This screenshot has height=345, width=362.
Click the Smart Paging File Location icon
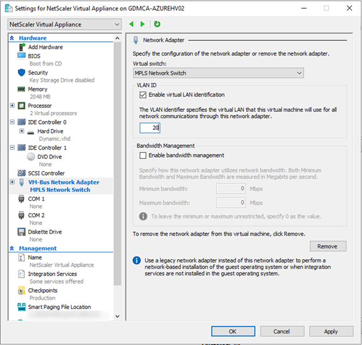click(x=21, y=307)
